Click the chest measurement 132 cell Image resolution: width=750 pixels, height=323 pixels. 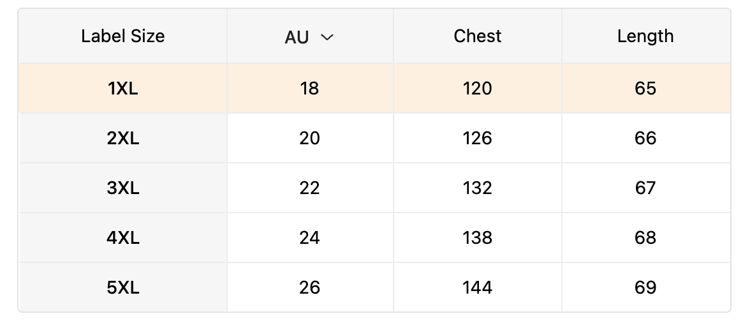(x=478, y=188)
